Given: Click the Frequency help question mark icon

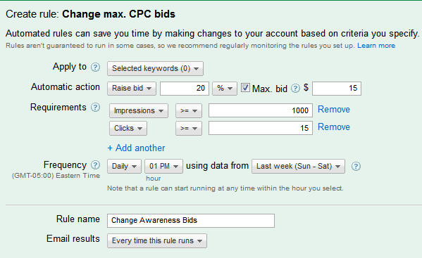Looking at the screenshot, I should 95,165.
